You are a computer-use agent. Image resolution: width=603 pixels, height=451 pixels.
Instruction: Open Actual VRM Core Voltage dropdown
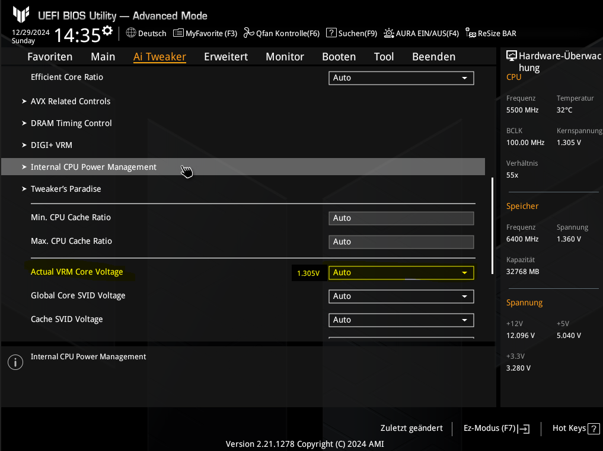401,272
